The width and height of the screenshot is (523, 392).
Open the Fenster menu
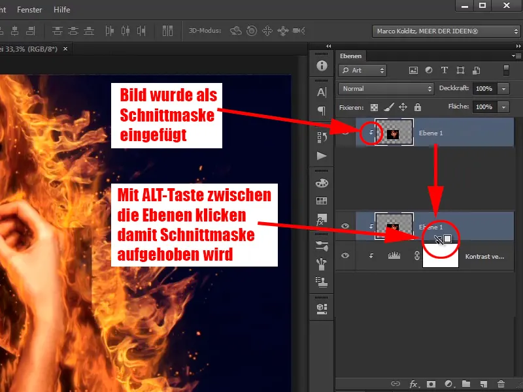(29, 10)
